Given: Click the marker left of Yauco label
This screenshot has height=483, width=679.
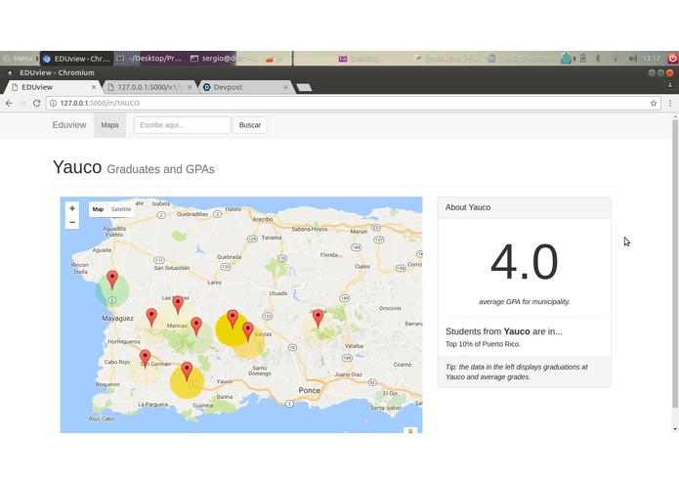Looking at the screenshot, I should pyautogui.click(x=187, y=372).
